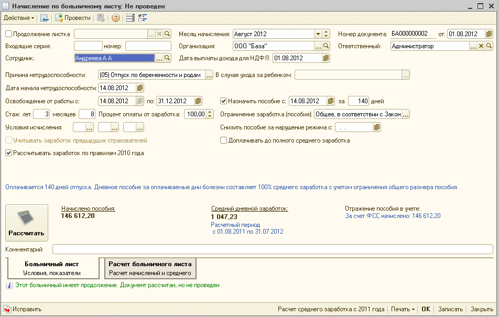Click the OK button

coord(426,309)
